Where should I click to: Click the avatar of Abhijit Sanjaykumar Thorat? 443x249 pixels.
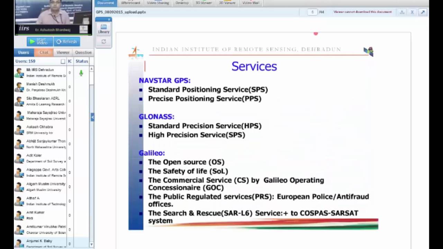[19, 144]
